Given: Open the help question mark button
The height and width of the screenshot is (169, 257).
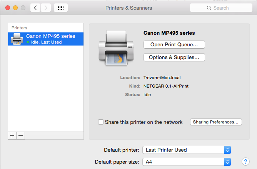Looking at the screenshot, I should [245, 162].
